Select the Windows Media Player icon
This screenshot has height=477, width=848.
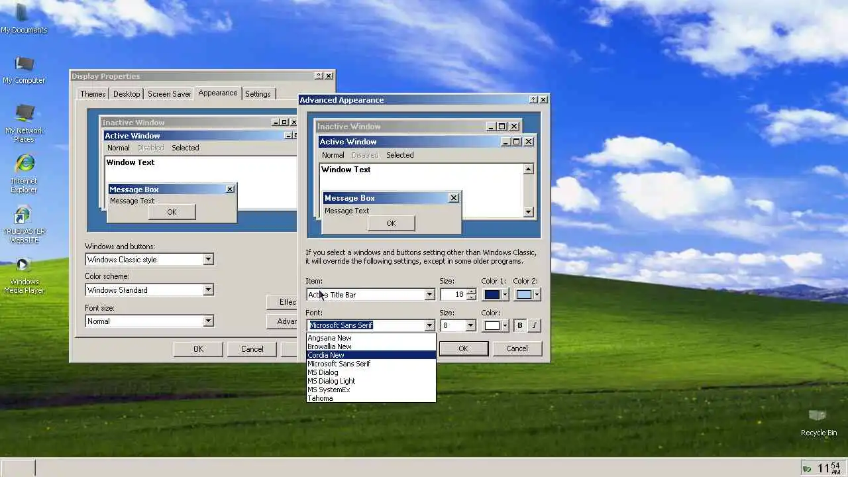24,276
